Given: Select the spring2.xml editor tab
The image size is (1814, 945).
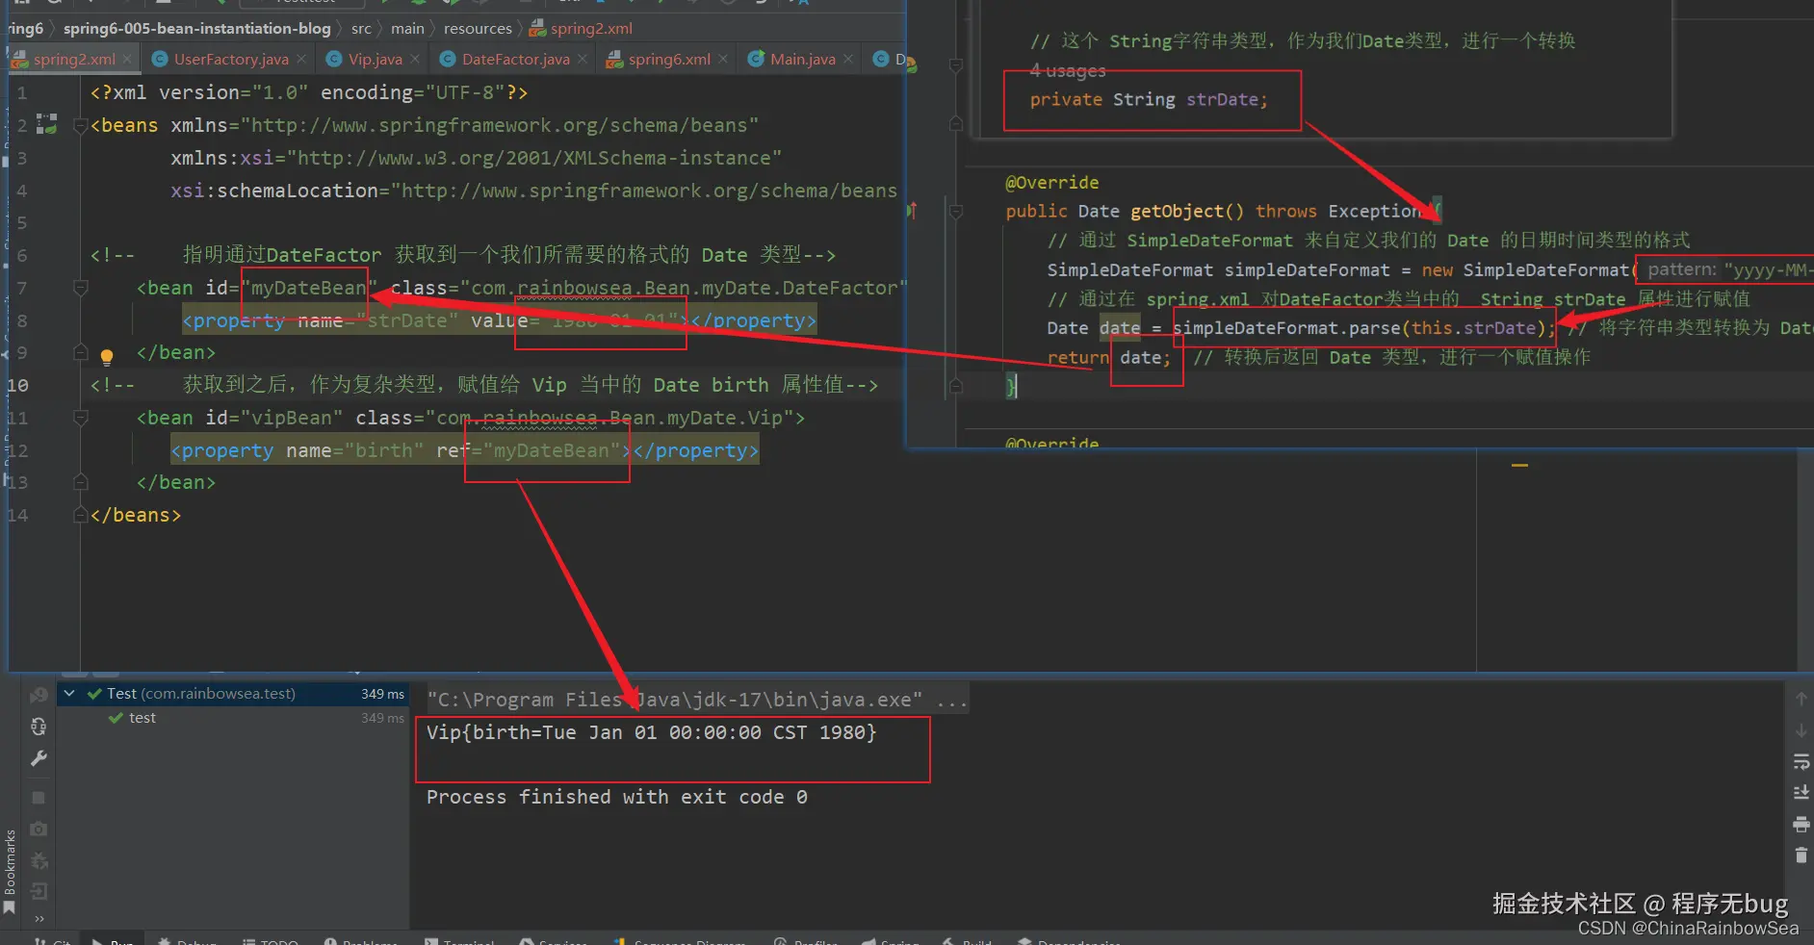Looking at the screenshot, I should pos(74,59).
